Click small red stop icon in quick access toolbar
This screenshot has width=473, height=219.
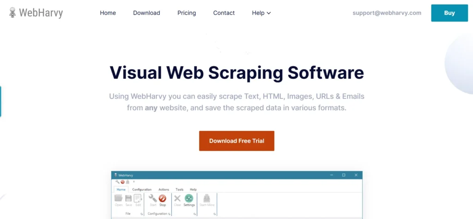(x=122, y=182)
